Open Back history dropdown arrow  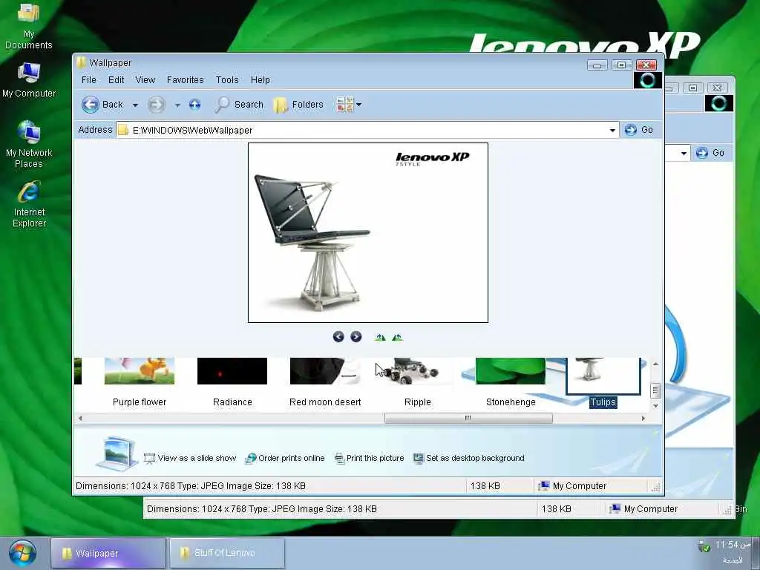[x=135, y=105]
